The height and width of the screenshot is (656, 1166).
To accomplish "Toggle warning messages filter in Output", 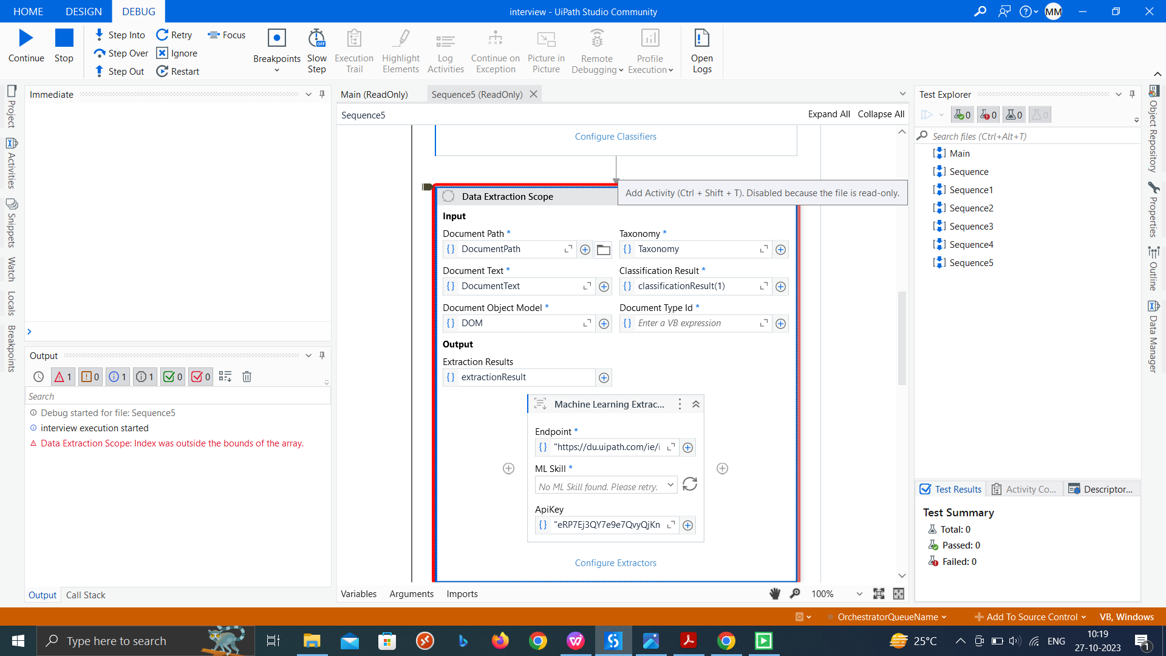I will (x=90, y=377).
